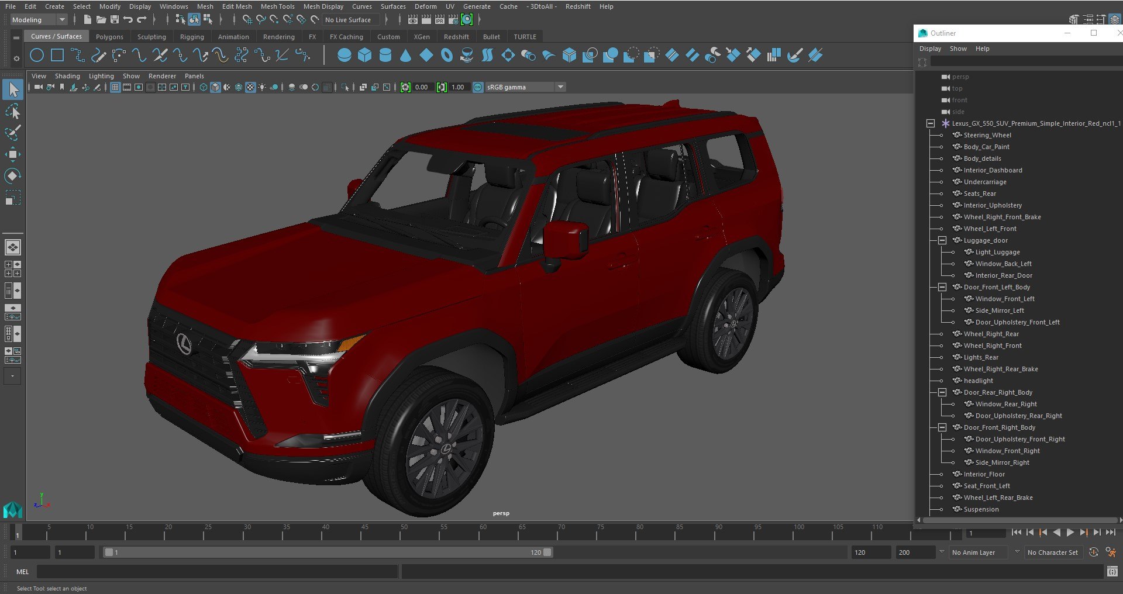This screenshot has width=1123, height=594.
Task: Open the No Anim Layer dropdown
Action: click(979, 552)
